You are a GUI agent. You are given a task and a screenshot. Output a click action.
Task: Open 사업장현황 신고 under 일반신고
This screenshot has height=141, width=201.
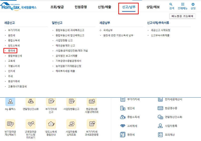click(x=64, y=40)
